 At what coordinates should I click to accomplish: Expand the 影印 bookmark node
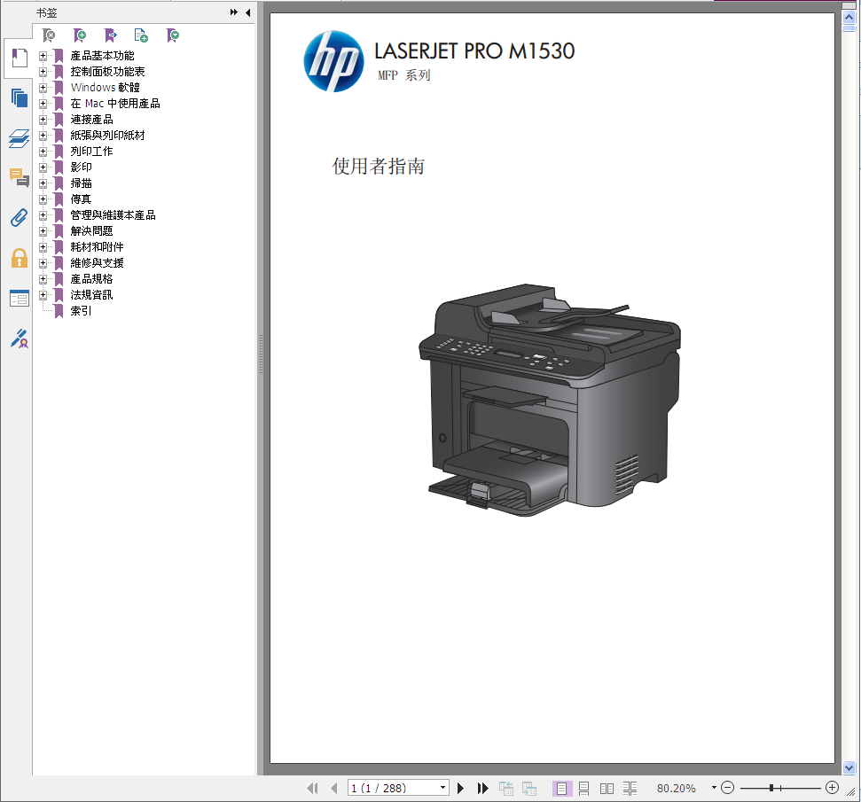point(43,167)
